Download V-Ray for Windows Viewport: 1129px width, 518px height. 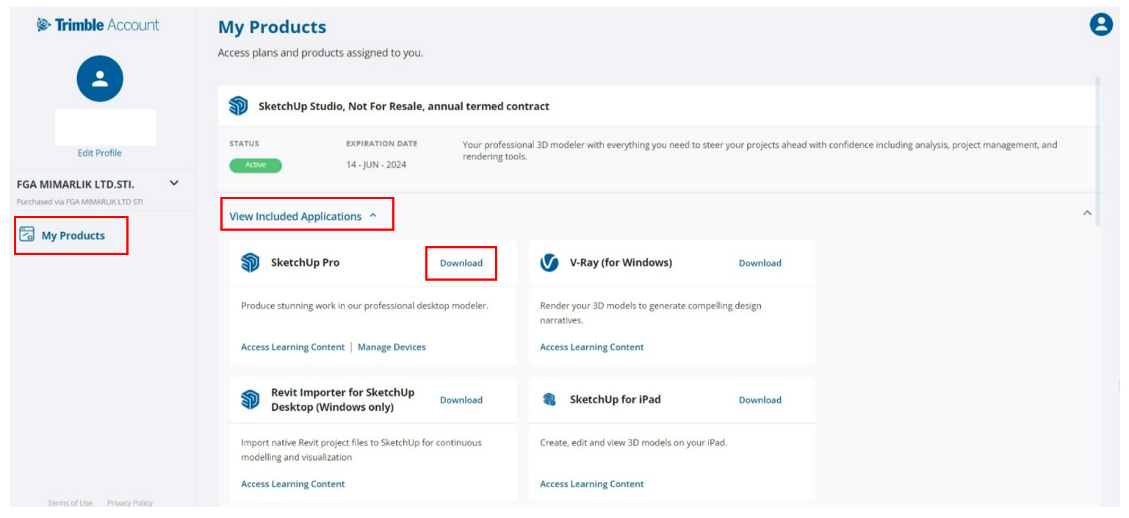[760, 263]
